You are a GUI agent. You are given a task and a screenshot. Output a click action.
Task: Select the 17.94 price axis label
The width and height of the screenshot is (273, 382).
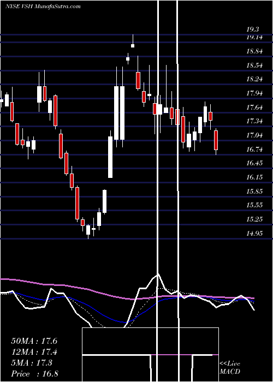254,93
